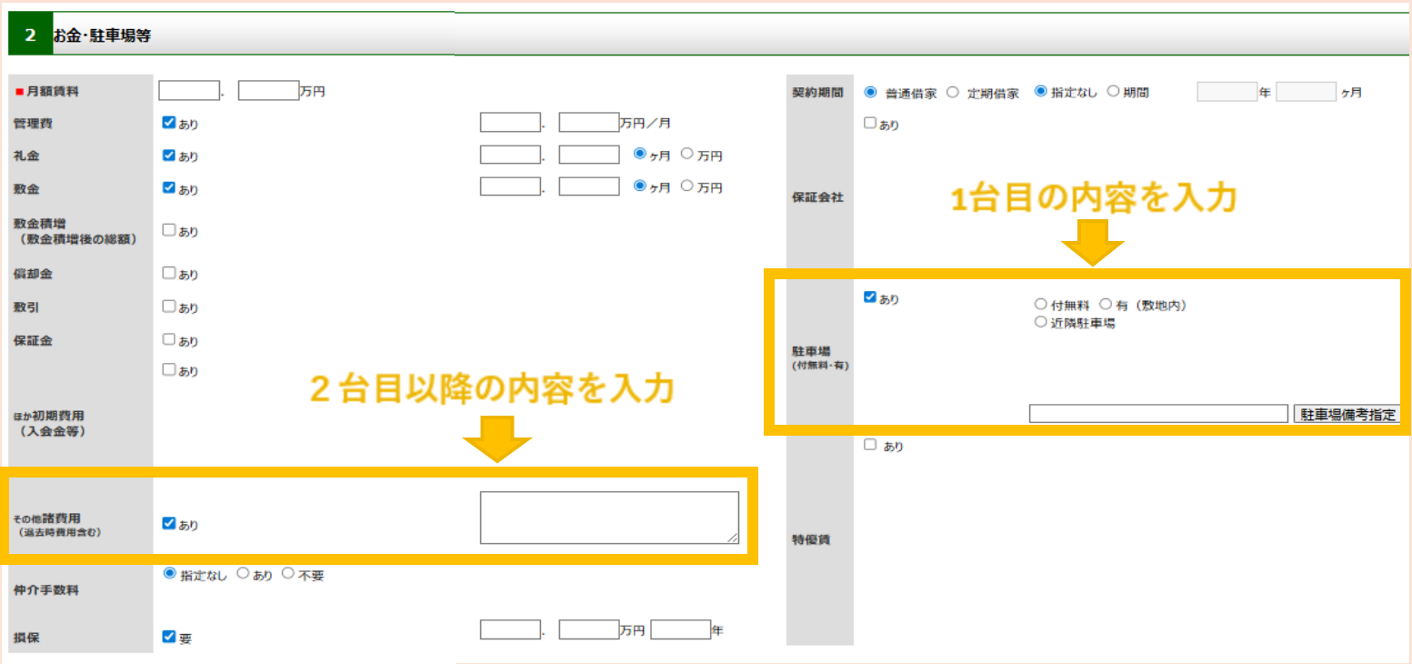The image size is (1412, 664).
Task: Uncheck the 管理費 あり checkbox
Action: [168, 123]
